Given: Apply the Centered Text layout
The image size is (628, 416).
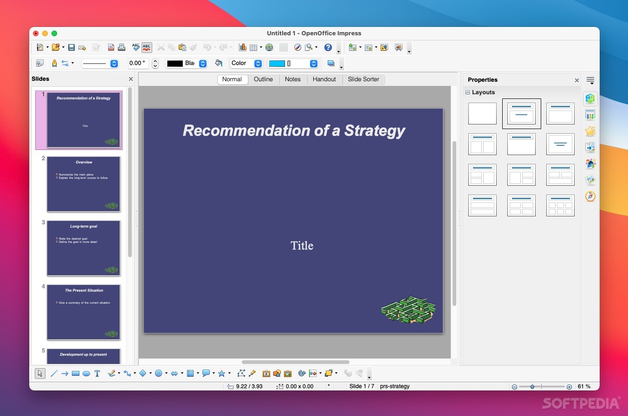Looking at the screenshot, I should tap(560, 144).
